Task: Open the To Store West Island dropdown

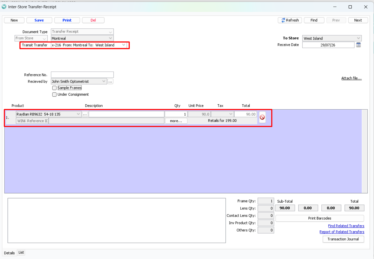Action: click(332, 38)
